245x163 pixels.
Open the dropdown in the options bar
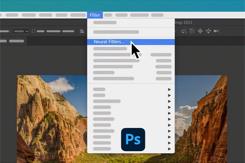pos(20,31)
